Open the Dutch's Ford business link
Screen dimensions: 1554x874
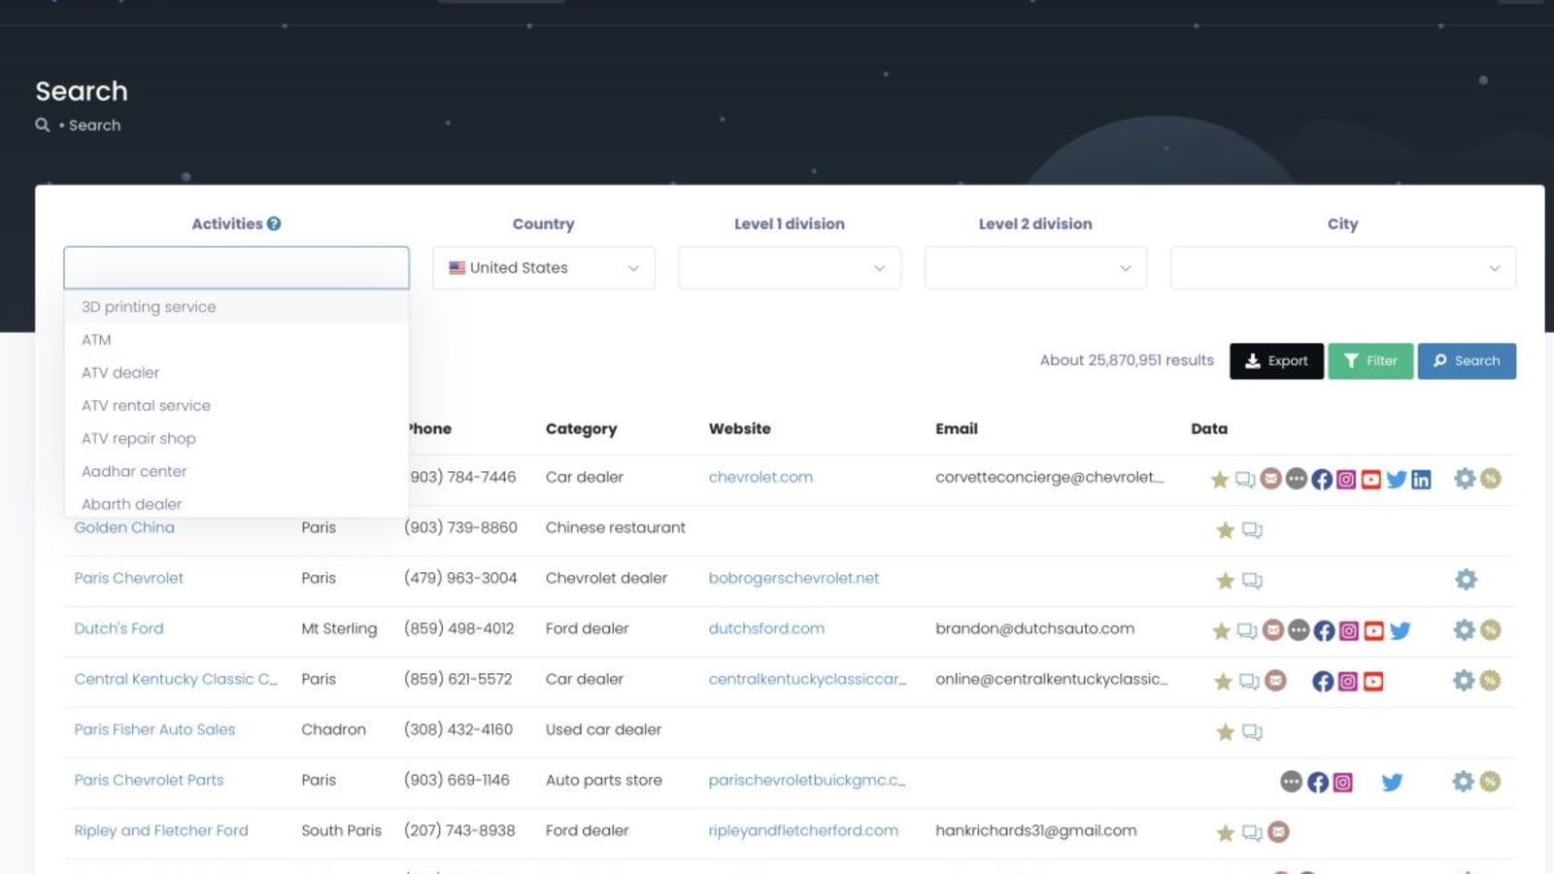point(118,628)
